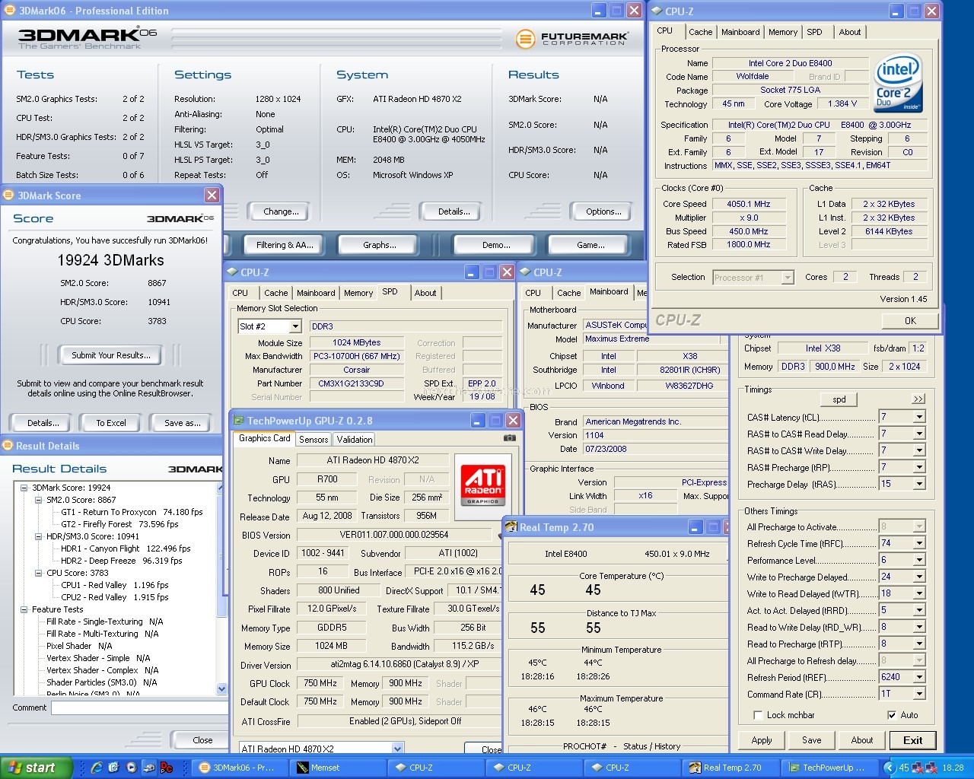974x779 pixels.
Task: Click the Real Temp title bar flame icon
Action: click(512, 527)
